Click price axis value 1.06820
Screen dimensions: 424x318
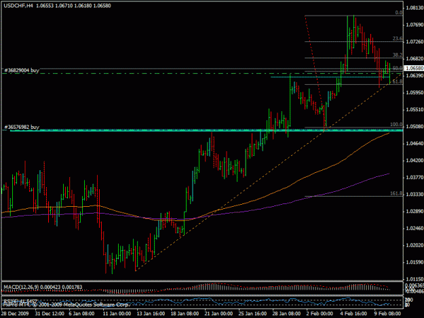pyautogui.click(x=415, y=58)
